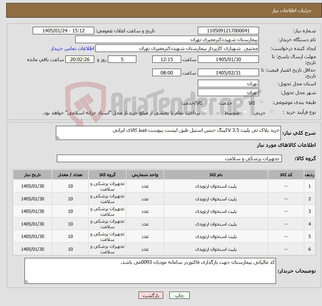This screenshot has height=306, width=322.
Task: Click the remaining time field 20:02:26
Action: tap(80, 59)
